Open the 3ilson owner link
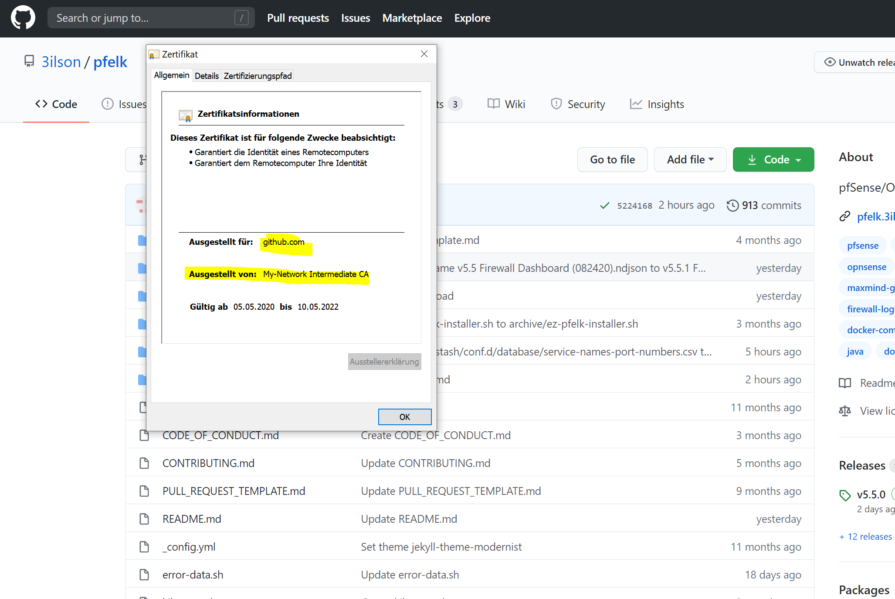895x599 pixels. [x=61, y=62]
